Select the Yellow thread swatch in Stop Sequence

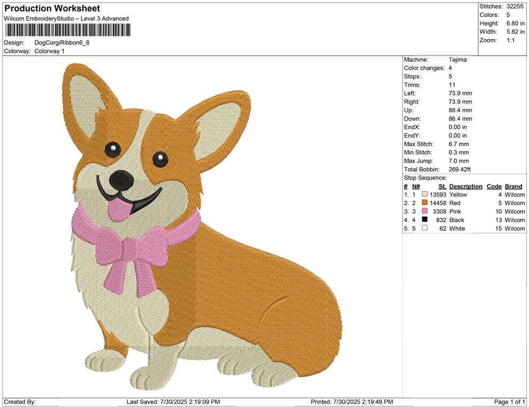click(425, 194)
